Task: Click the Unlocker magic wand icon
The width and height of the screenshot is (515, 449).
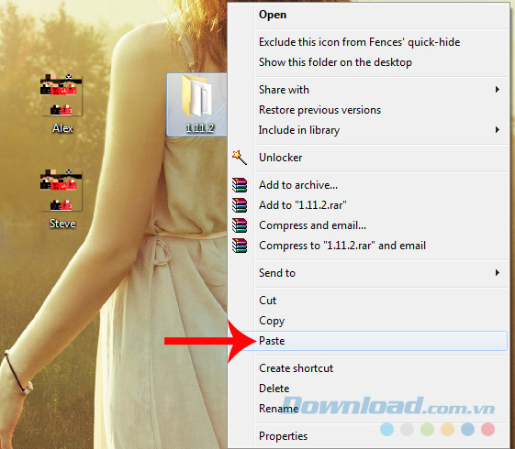Action: point(240,158)
